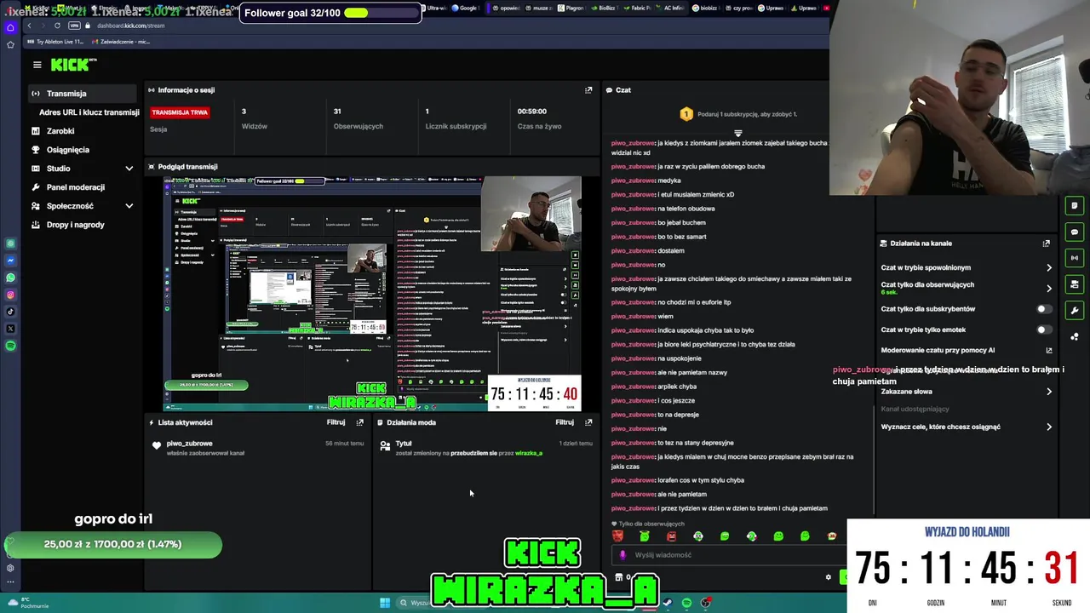Expand the Studio sidebar section
Screen dimensions: 1090x613
129,169
